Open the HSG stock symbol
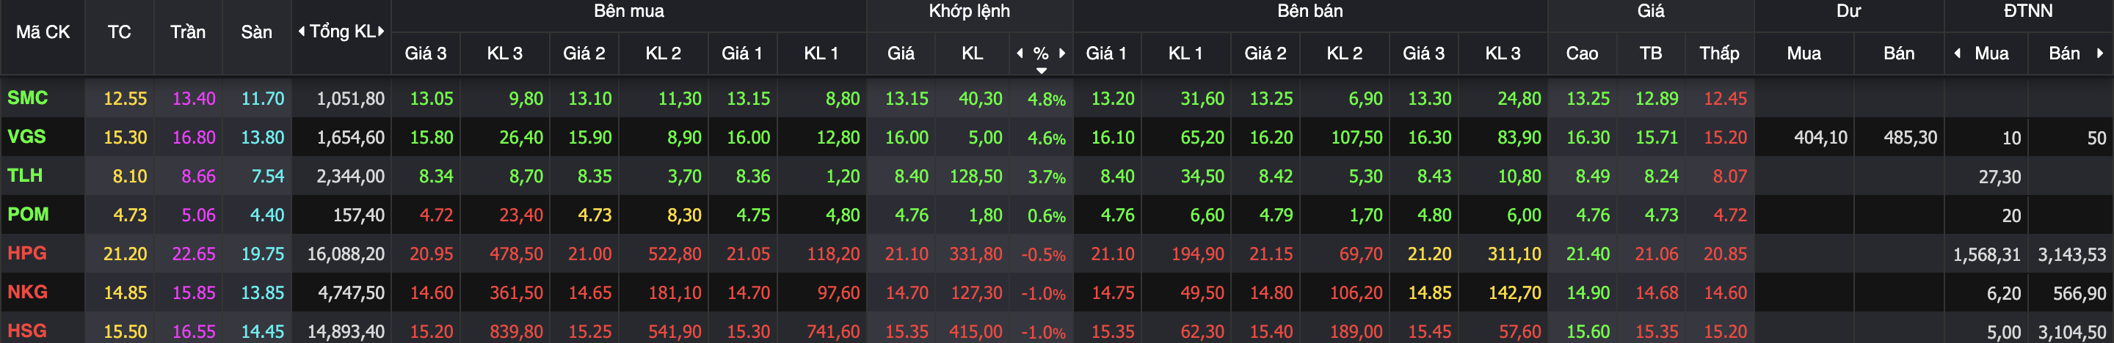The image size is (2114, 343). (x=27, y=331)
